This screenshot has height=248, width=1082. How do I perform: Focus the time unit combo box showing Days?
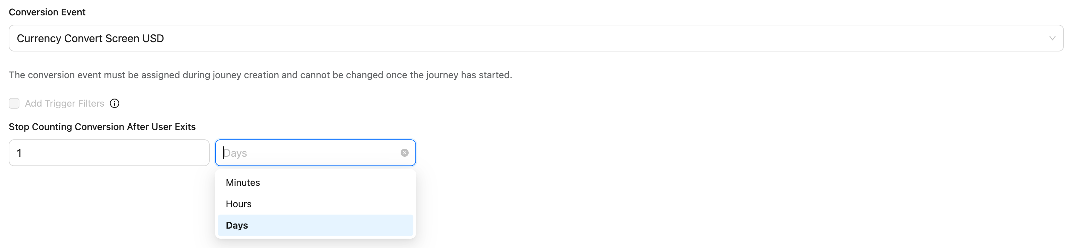coord(311,153)
